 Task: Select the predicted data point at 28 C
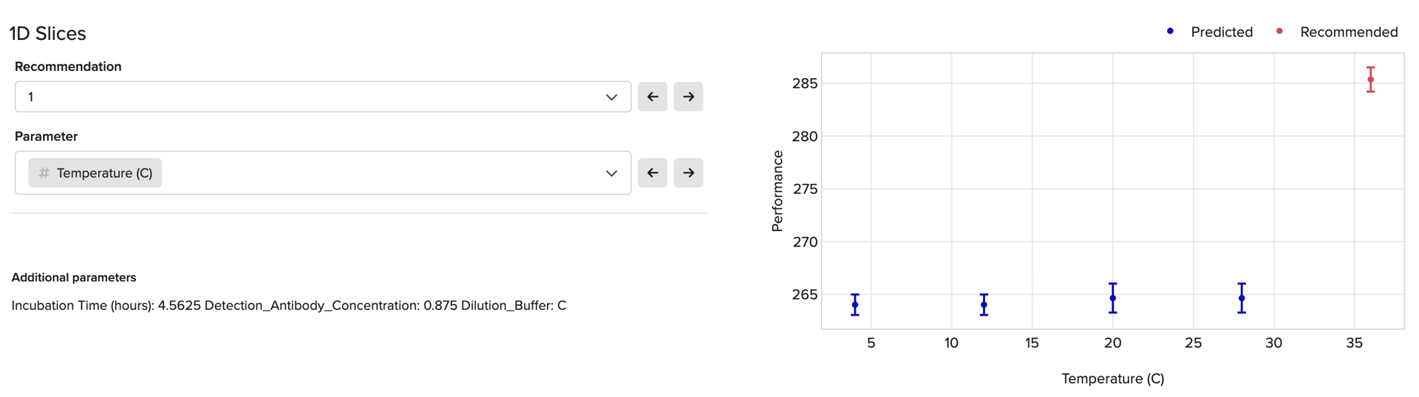tap(1242, 298)
